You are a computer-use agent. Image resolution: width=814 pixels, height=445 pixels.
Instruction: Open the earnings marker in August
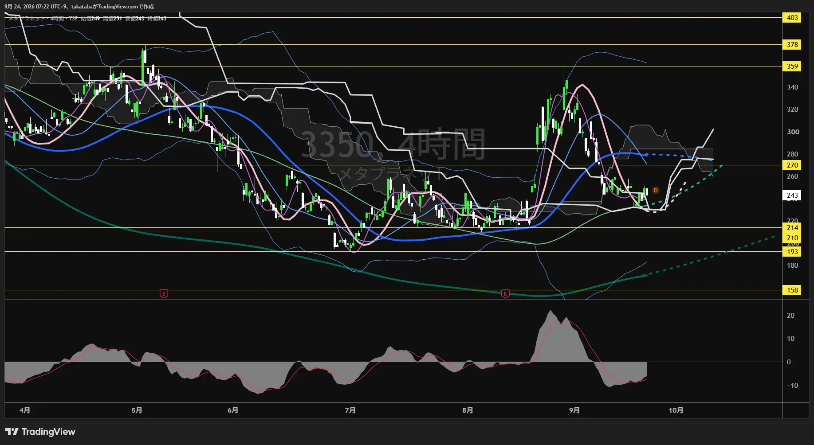point(505,293)
